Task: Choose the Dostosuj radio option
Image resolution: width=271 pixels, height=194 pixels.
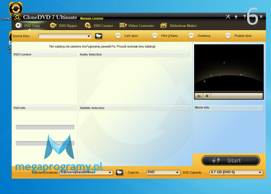Action: pos(191,36)
